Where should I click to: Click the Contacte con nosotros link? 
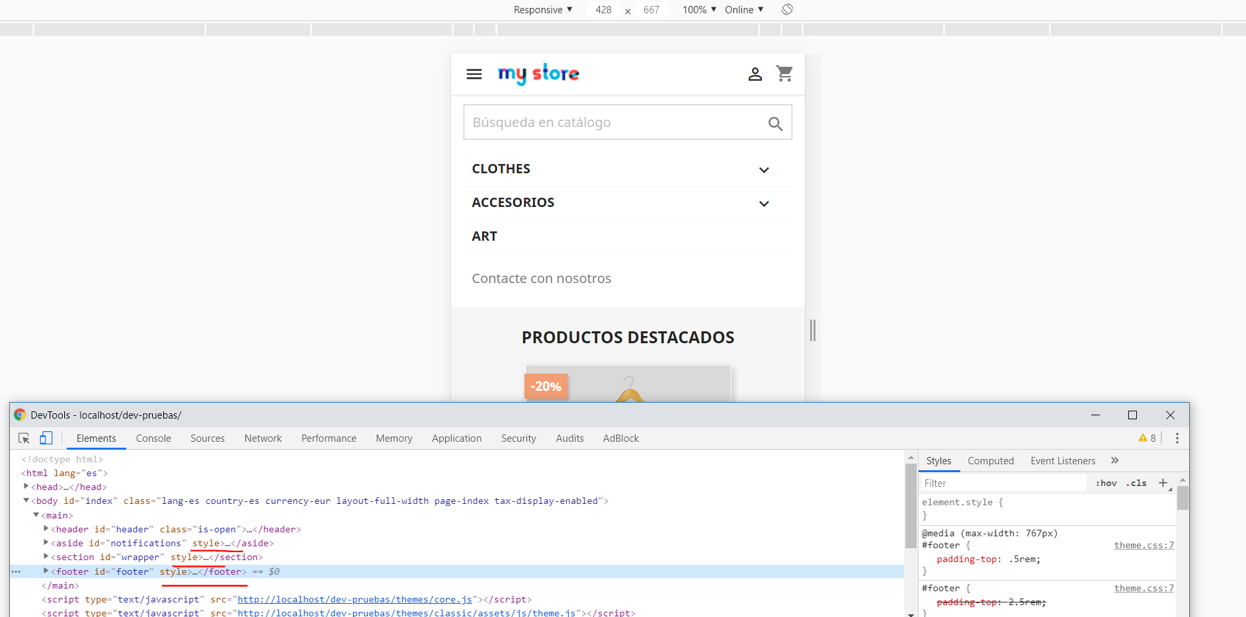[x=542, y=278]
